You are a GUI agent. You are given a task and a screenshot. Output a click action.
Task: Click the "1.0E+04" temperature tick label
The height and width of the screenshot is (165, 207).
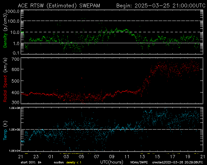click(x=14, y=151)
